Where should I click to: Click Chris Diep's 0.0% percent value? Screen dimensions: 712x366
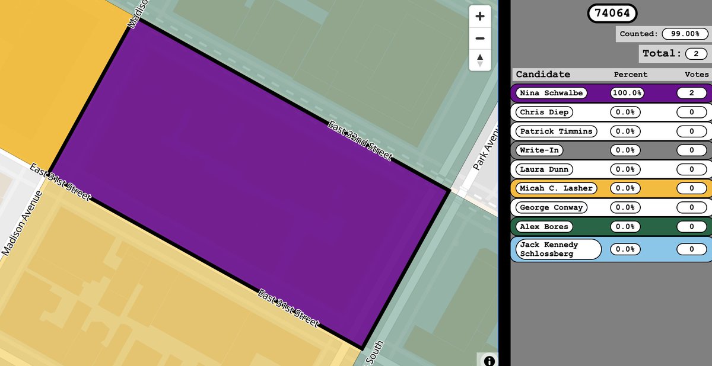click(625, 112)
